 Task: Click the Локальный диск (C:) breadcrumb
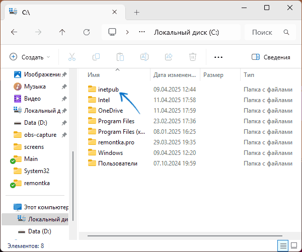point(186,32)
